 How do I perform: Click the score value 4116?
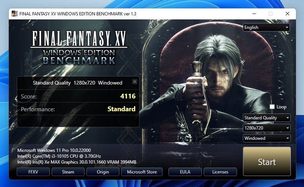point(128,96)
